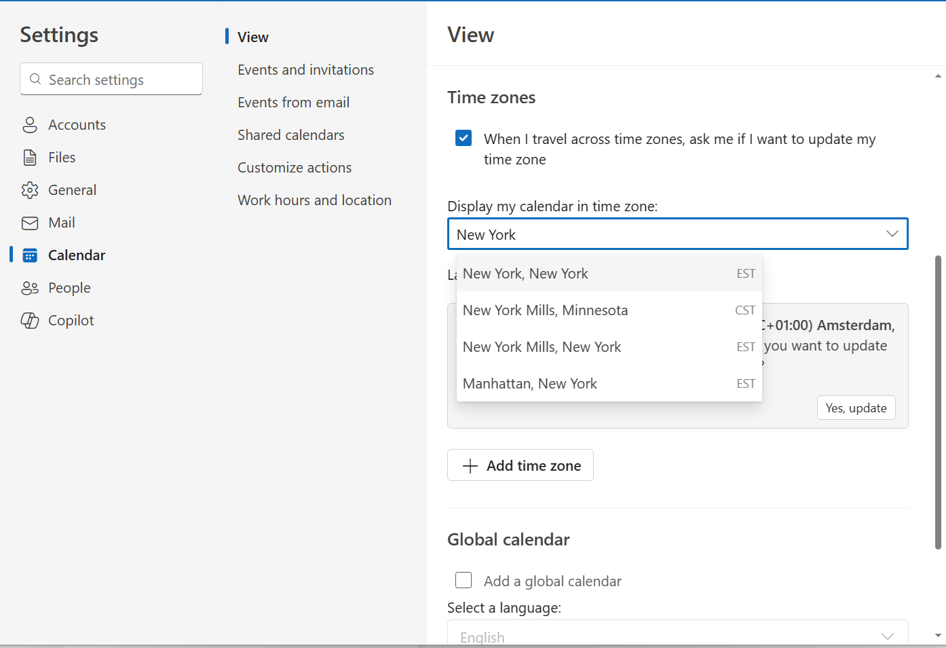Go to Files settings category

coord(62,158)
